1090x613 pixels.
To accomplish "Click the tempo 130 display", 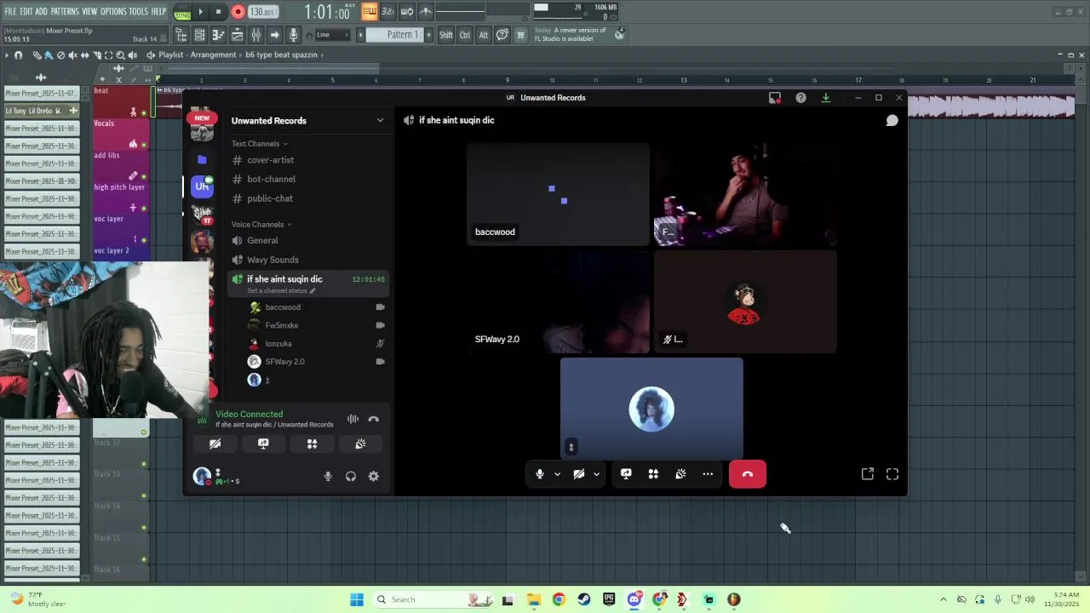I will (262, 12).
